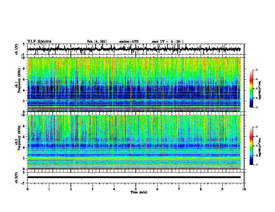Click the "Feb. 14, 2021" date label
Image resolution: width=275 pixels, height=212 pixels.
click(97, 42)
